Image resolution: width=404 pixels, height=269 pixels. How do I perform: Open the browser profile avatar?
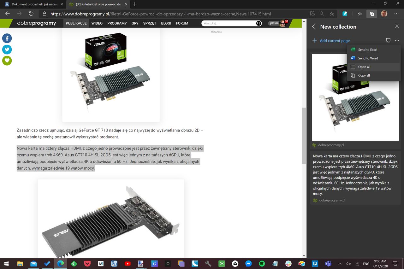384,14
